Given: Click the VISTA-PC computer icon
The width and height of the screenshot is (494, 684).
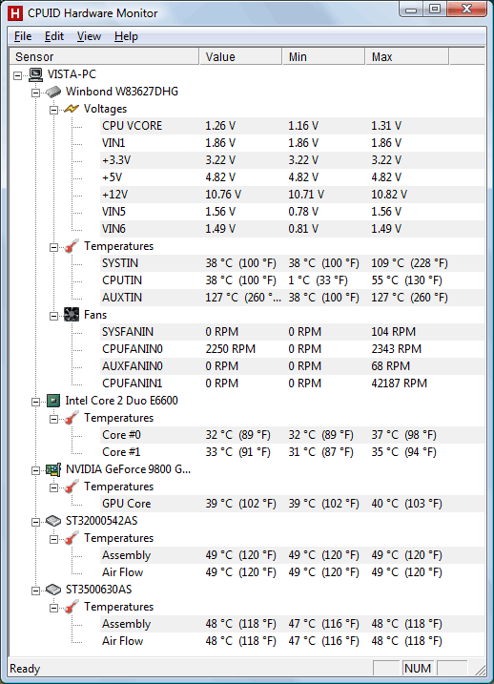Looking at the screenshot, I should [x=35, y=74].
